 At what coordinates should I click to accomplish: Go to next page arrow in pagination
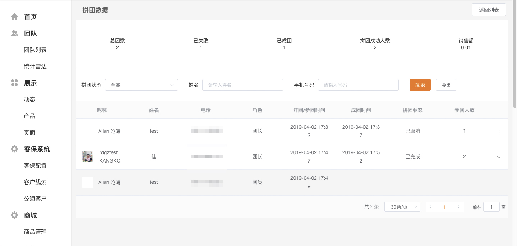pyautogui.click(x=458, y=207)
